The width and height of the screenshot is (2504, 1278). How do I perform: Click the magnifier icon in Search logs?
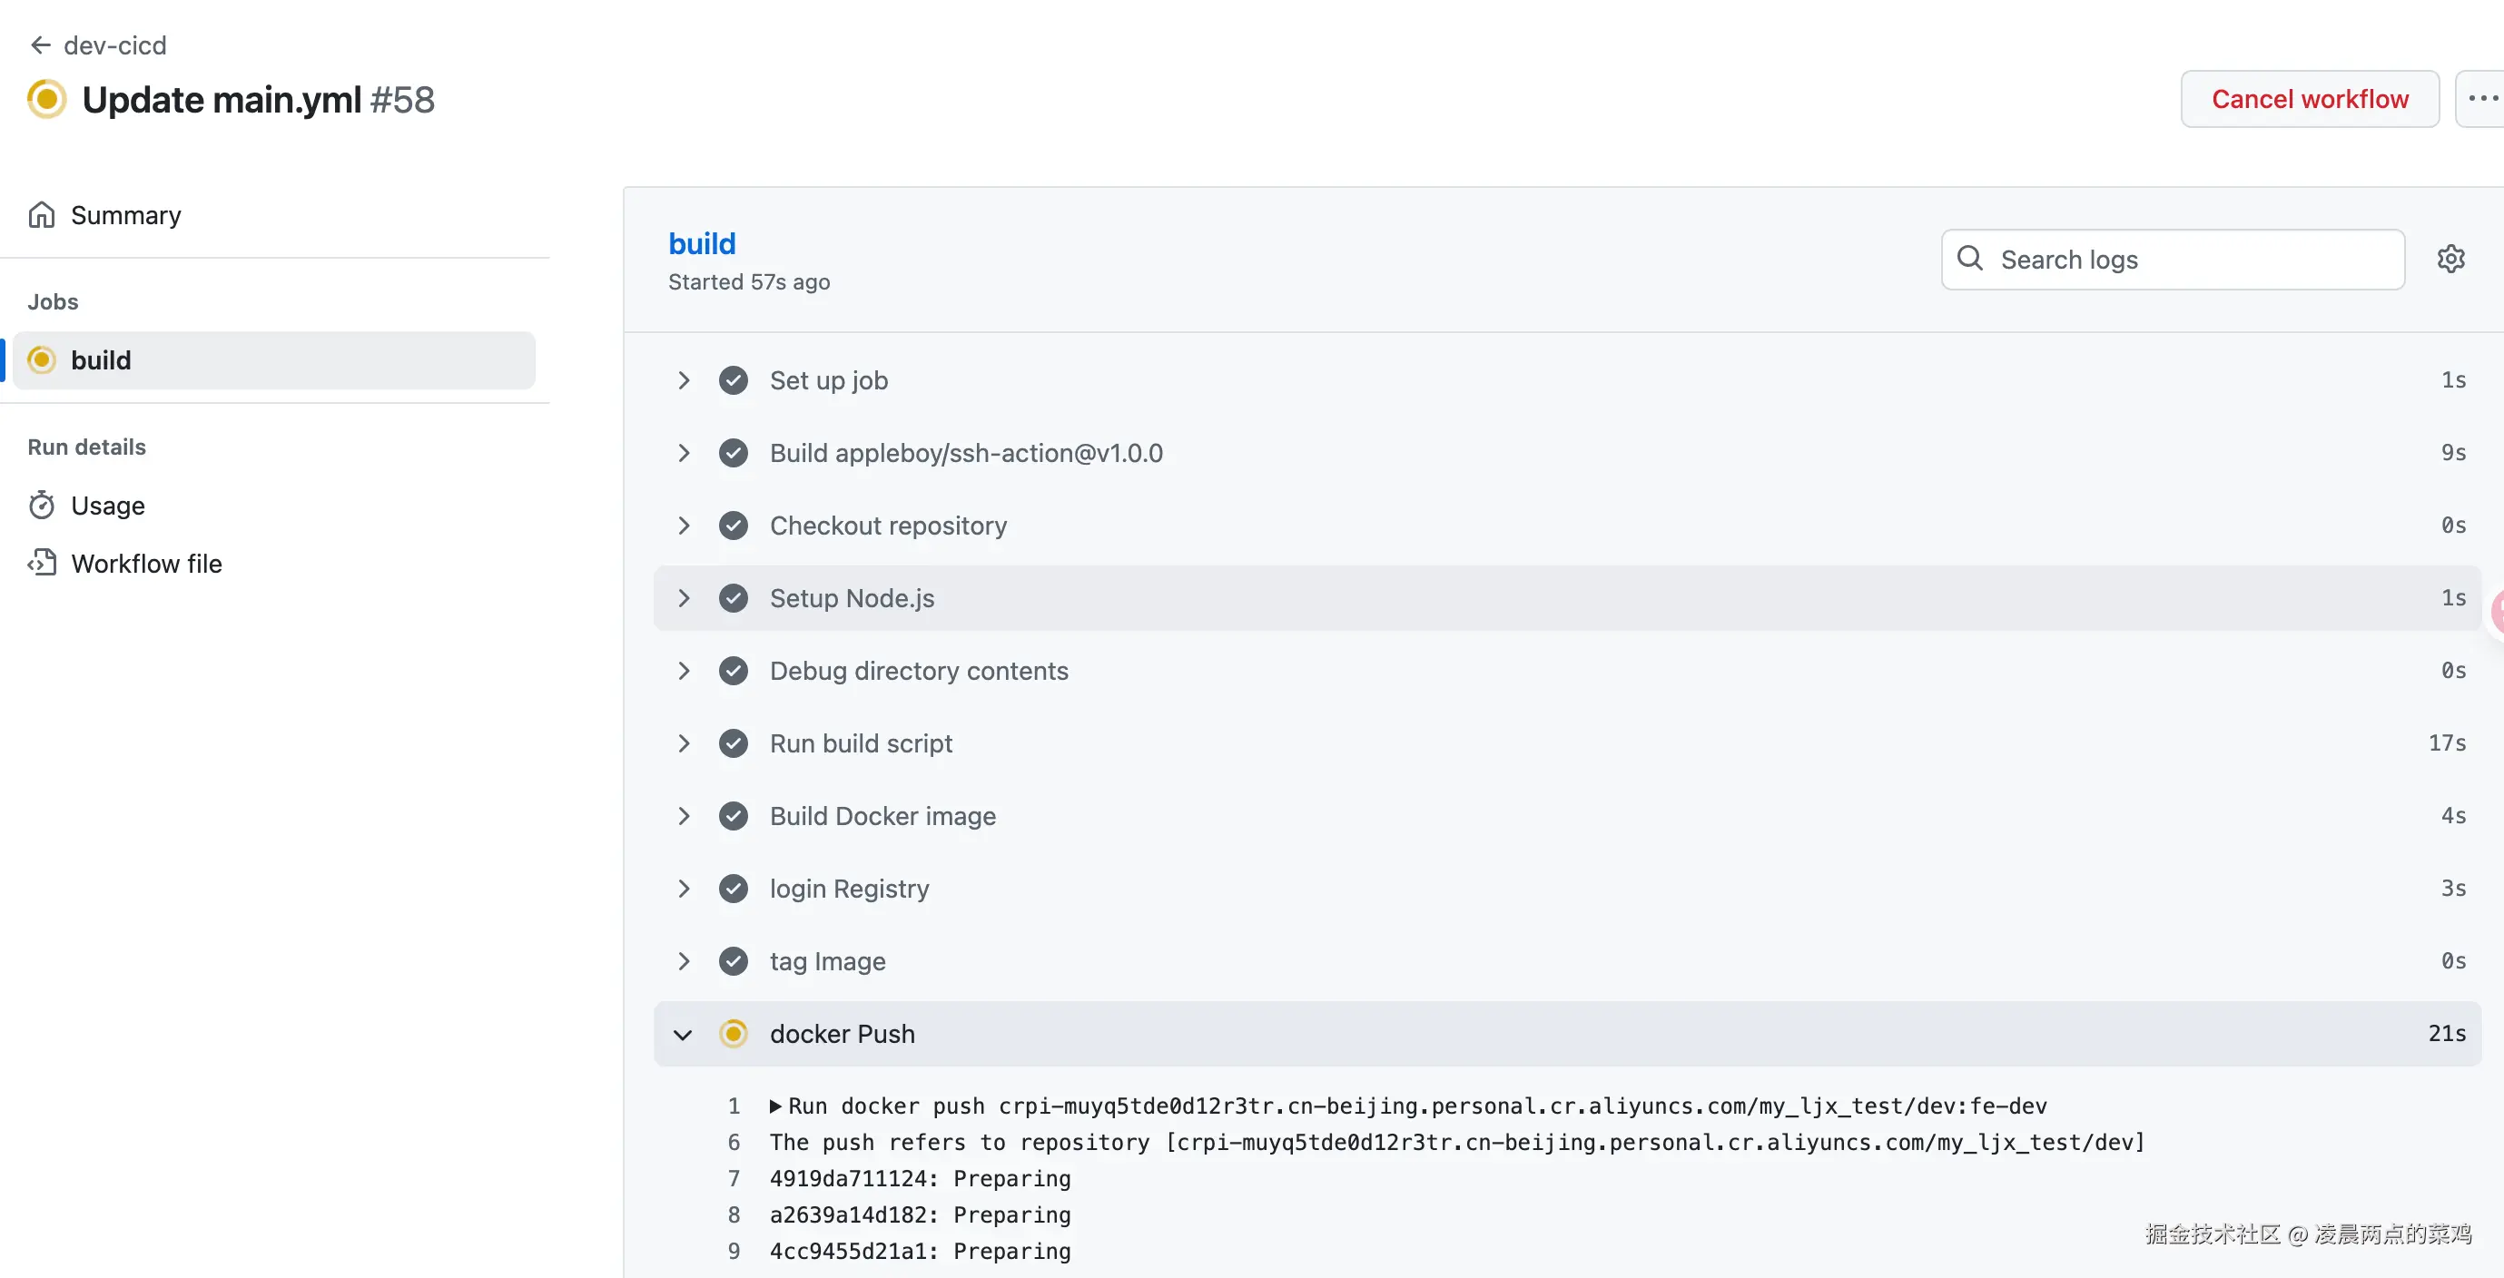[x=1970, y=259]
